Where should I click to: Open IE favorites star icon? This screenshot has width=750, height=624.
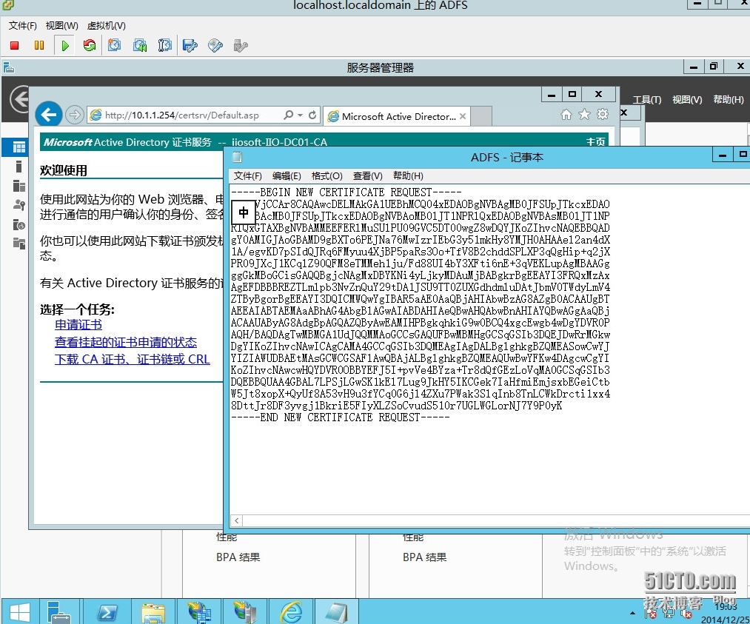[584, 114]
